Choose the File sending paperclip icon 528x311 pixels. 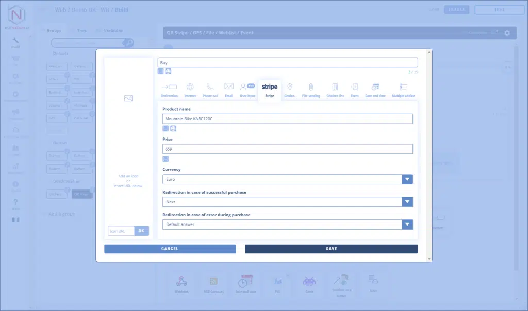(x=311, y=88)
